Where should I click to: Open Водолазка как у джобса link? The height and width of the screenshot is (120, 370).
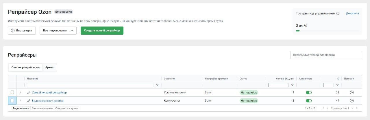point(48,101)
